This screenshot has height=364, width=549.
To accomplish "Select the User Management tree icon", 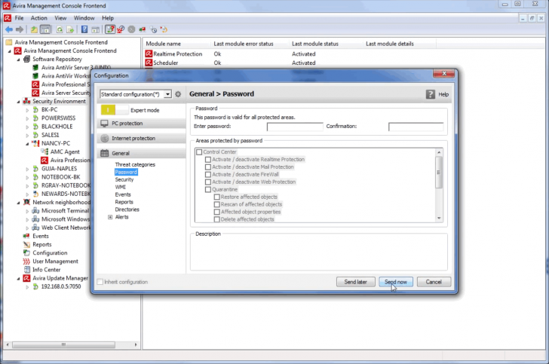I will [x=26, y=261].
